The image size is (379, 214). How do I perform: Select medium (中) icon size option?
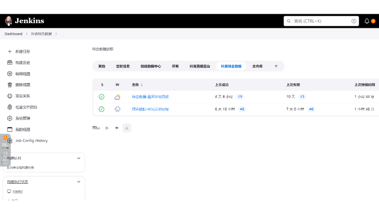pos(117,128)
